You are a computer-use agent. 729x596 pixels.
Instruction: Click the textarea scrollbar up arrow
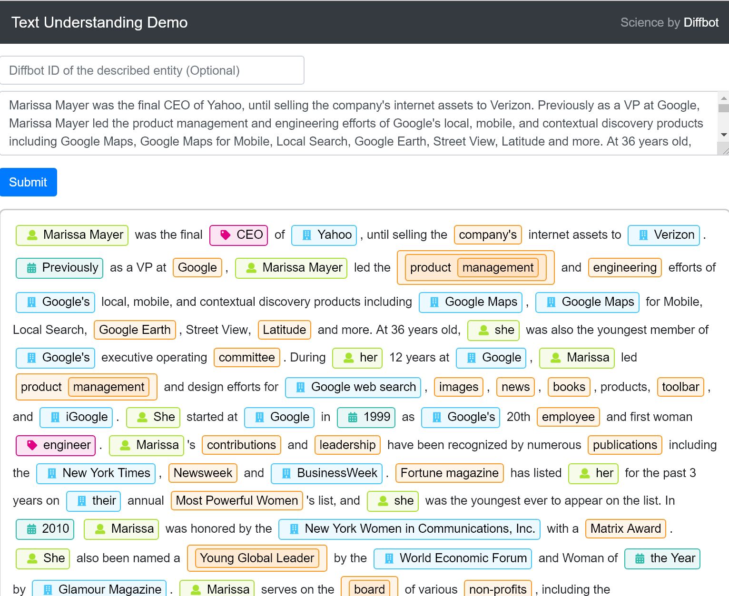(x=724, y=98)
